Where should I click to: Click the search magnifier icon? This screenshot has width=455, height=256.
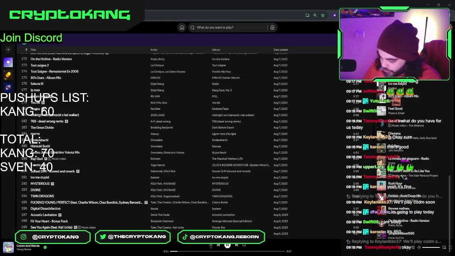click(193, 27)
